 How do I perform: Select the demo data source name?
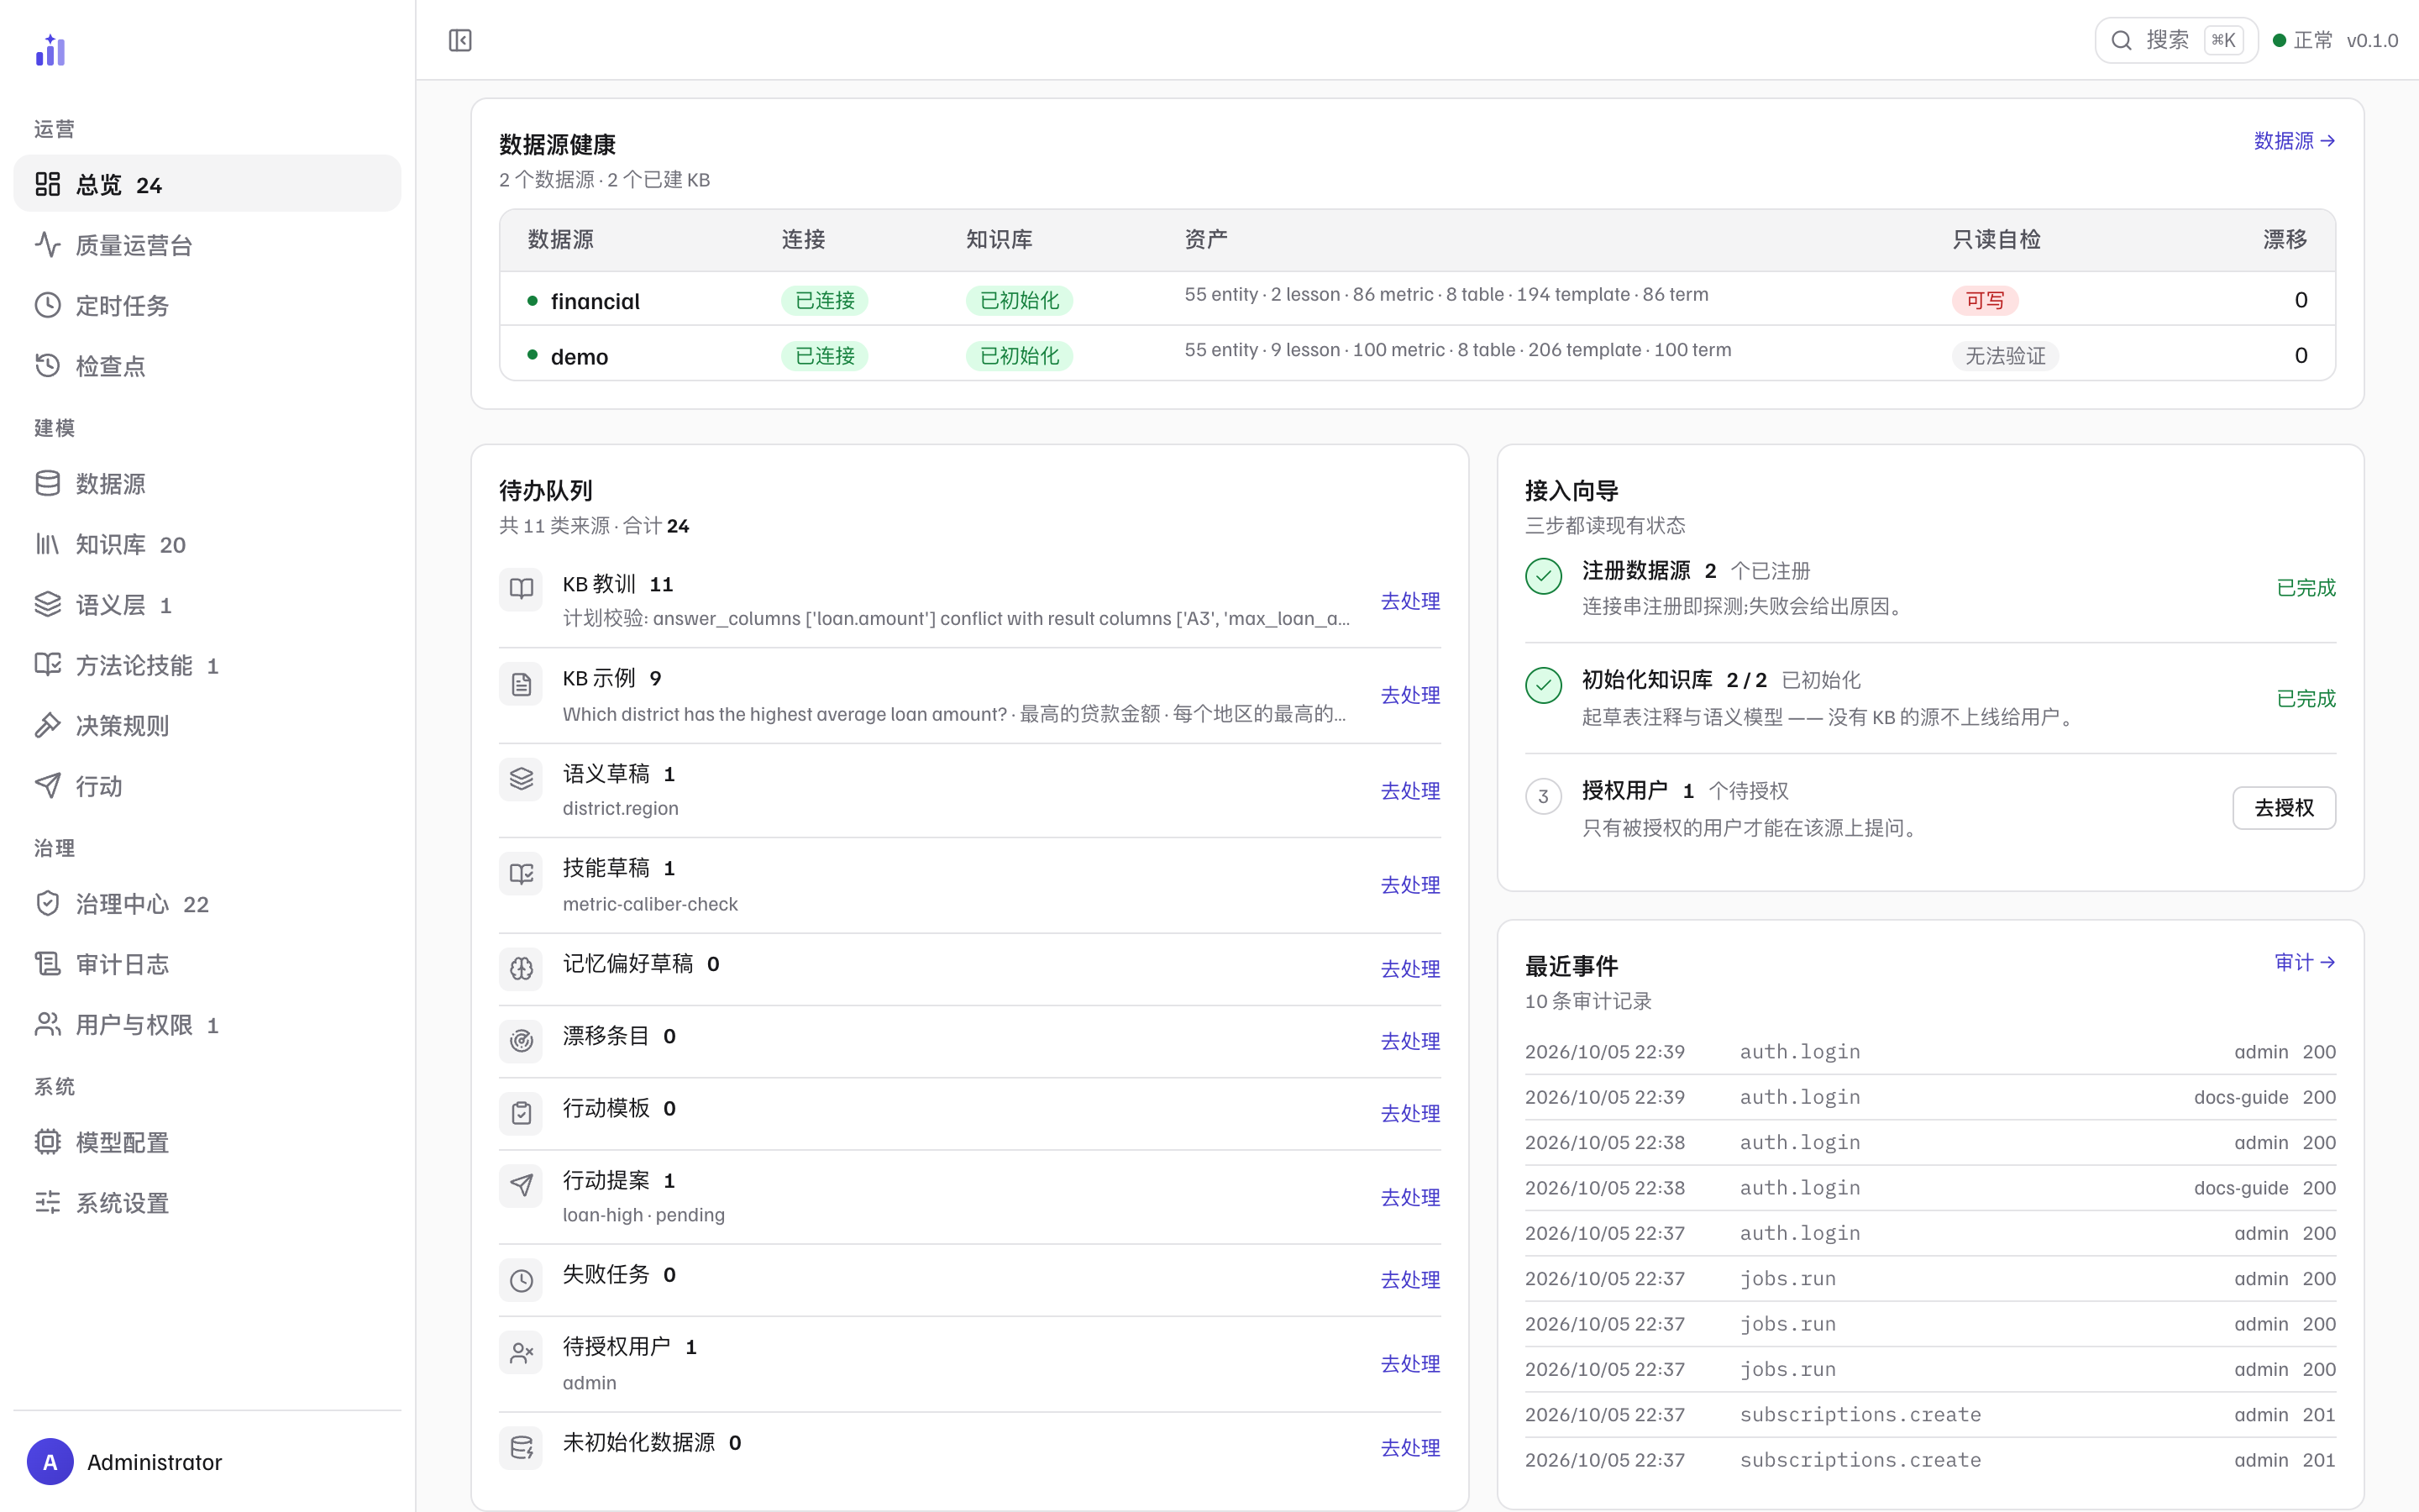pyautogui.click(x=579, y=357)
